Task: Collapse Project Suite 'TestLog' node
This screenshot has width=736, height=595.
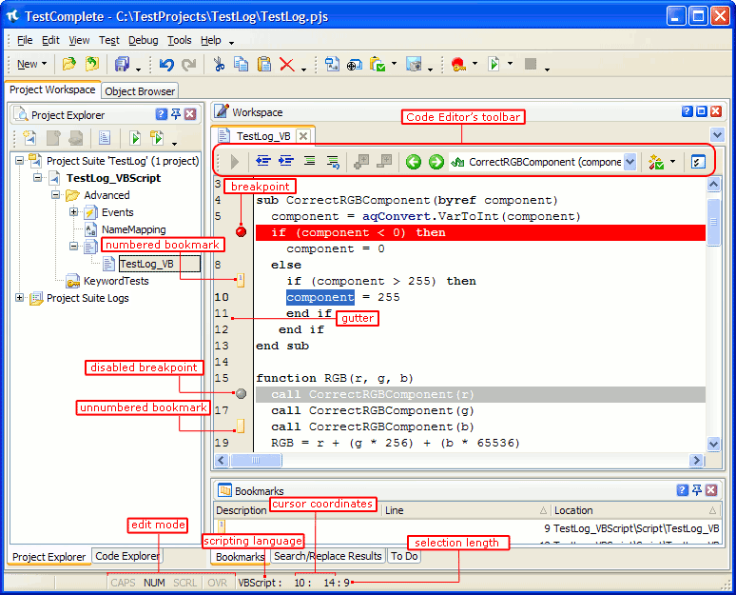Action: coord(19,161)
